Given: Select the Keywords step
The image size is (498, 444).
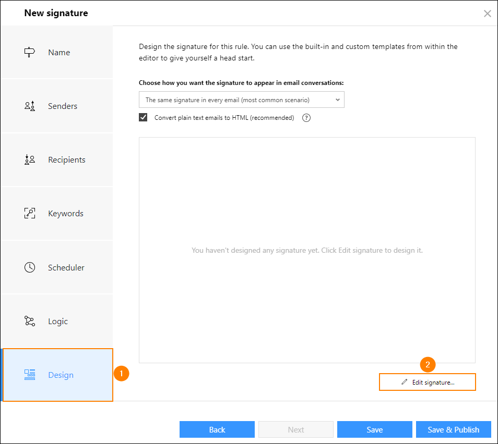Looking at the screenshot, I should [x=56, y=213].
